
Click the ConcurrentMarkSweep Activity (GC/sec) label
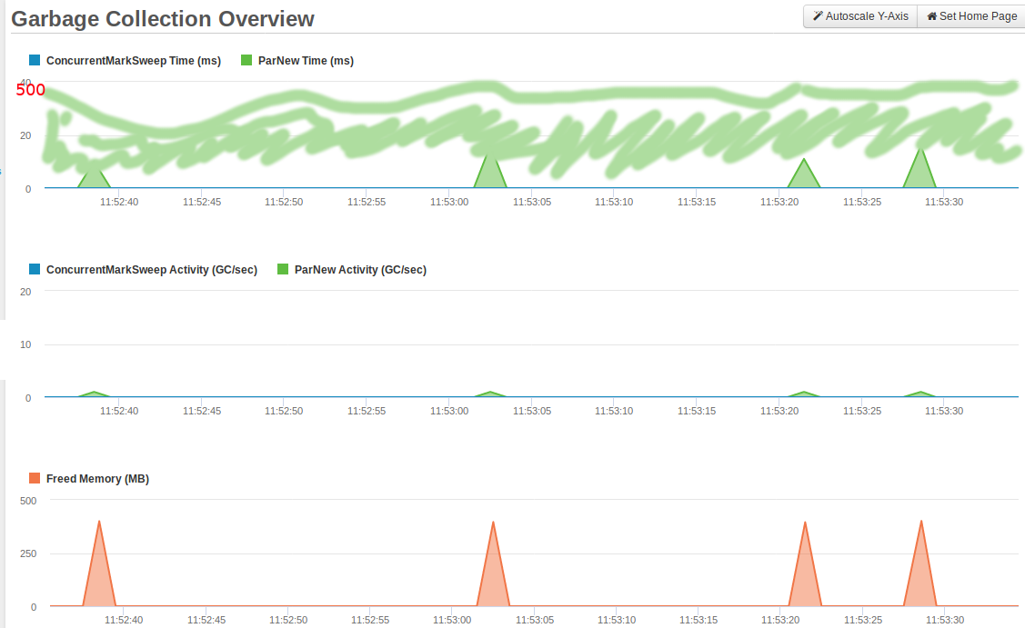pyautogui.click(x=152, y=270)
